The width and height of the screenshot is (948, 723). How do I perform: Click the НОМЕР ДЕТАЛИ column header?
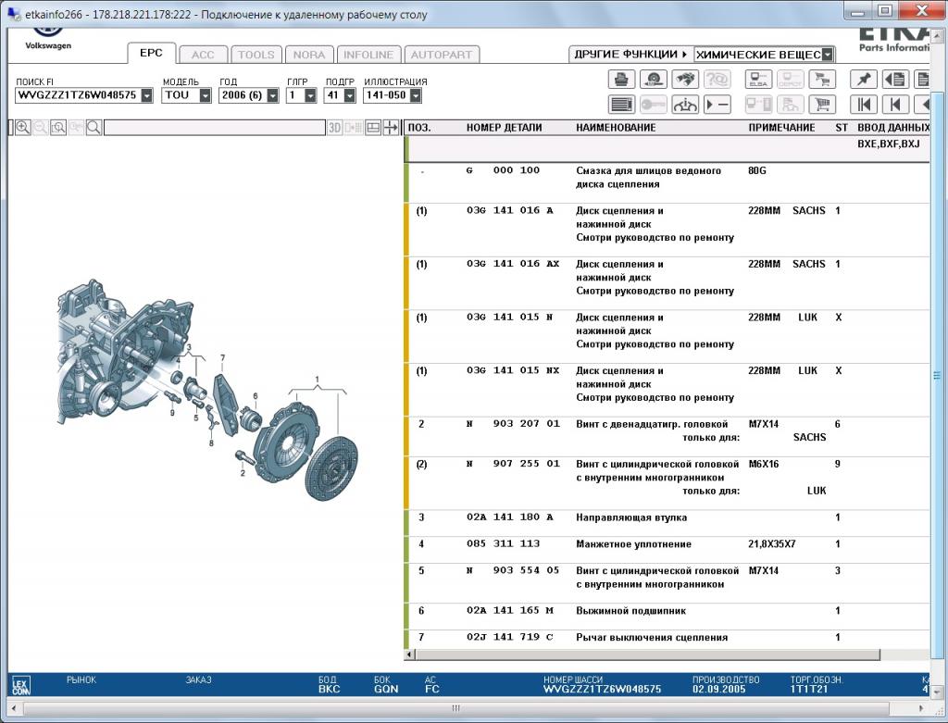point(504,128)
